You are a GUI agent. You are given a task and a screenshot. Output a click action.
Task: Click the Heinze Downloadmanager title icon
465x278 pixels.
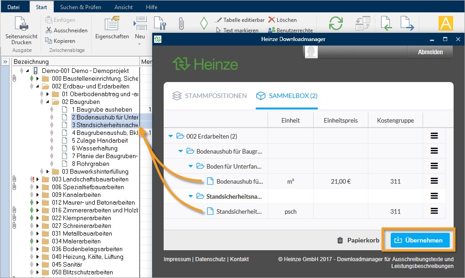[158, 39]
